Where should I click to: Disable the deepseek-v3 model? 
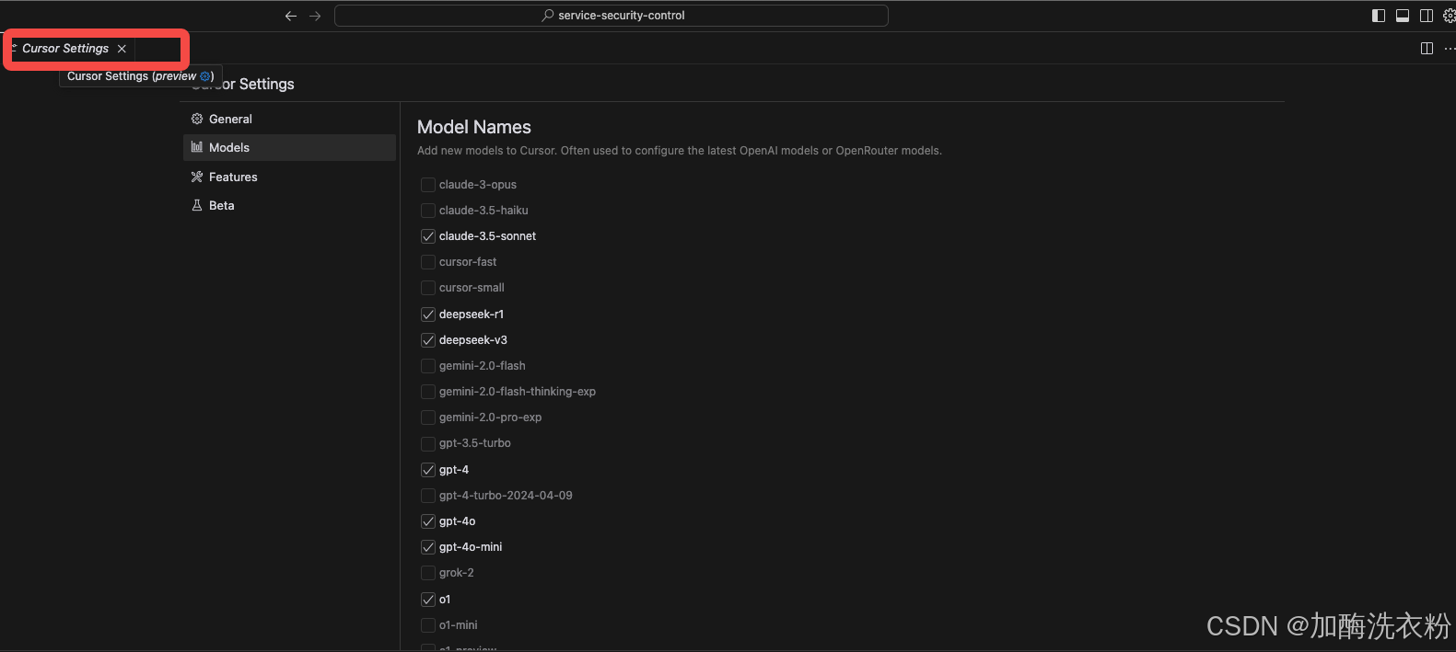coord(428,340)
